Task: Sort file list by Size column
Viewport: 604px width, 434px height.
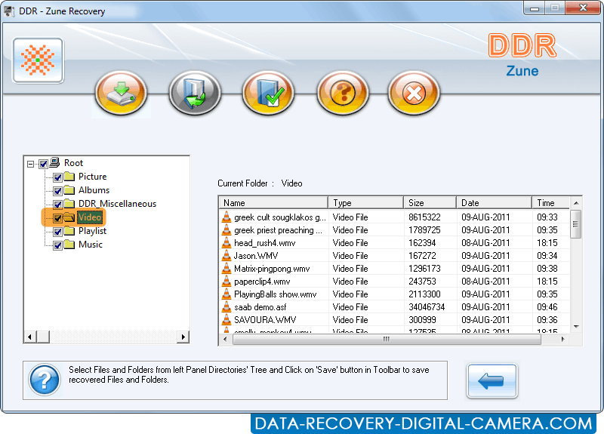Action: coord(430,202)
